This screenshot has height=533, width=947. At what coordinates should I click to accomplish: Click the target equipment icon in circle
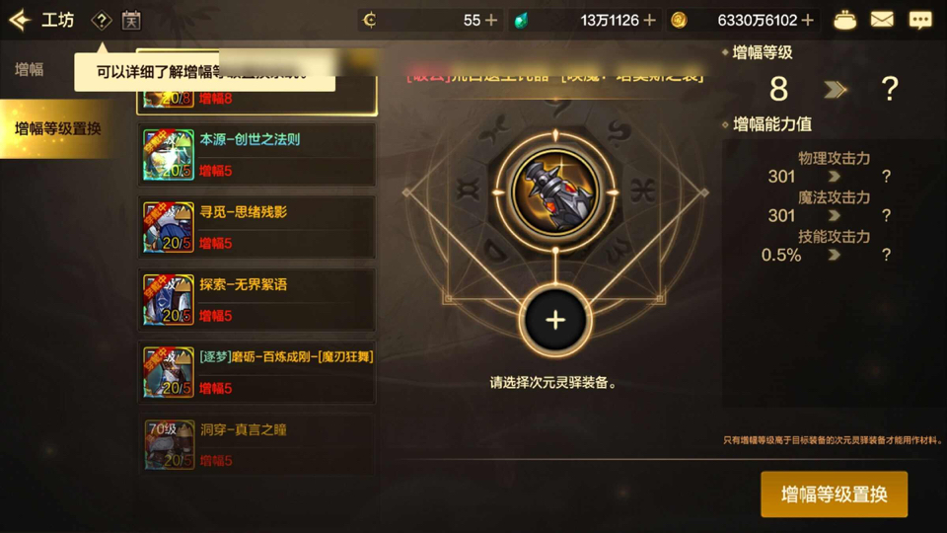point(555,192)
